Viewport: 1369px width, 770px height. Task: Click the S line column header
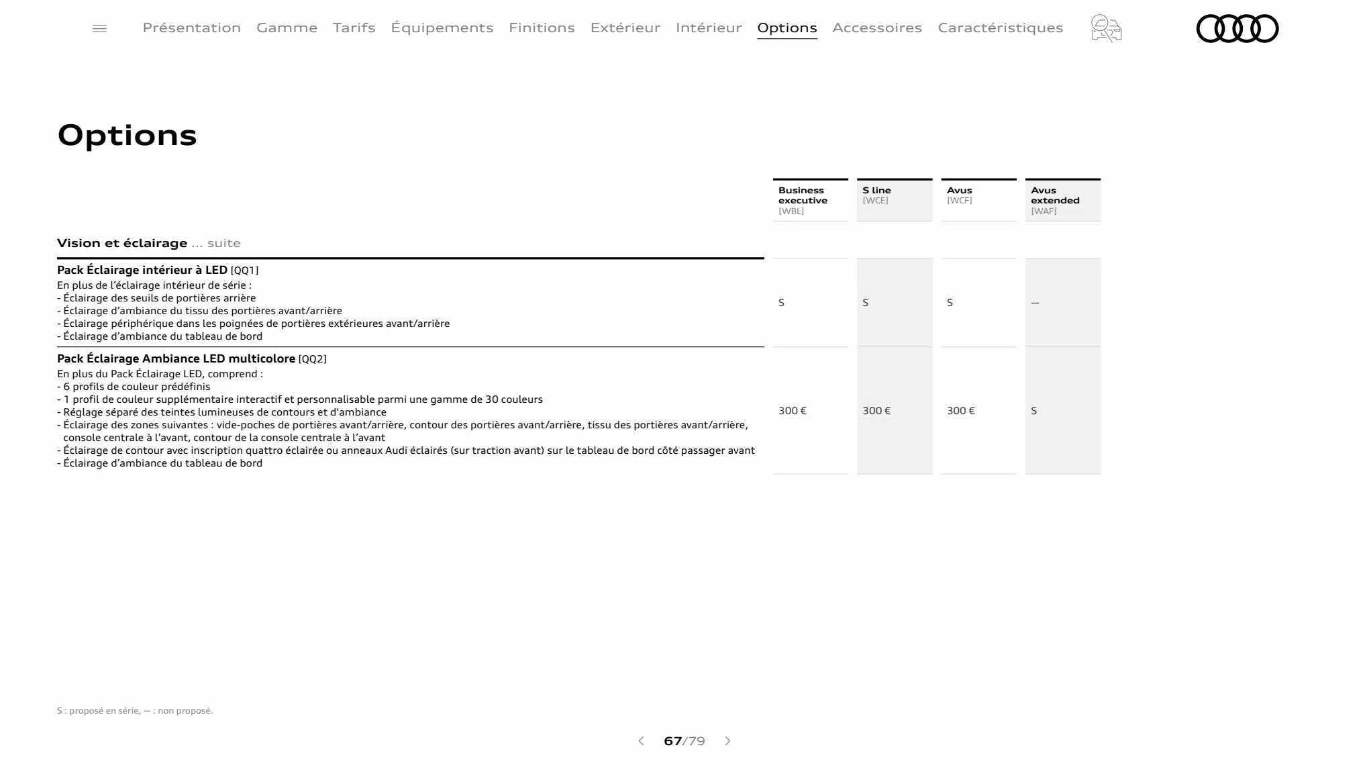point(895,200)
